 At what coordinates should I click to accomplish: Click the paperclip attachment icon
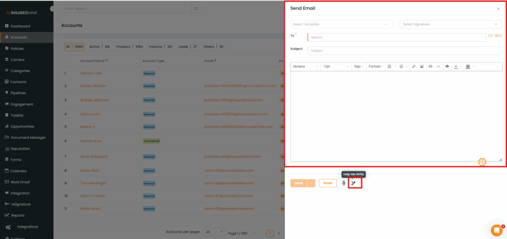[x=344, y=183]
